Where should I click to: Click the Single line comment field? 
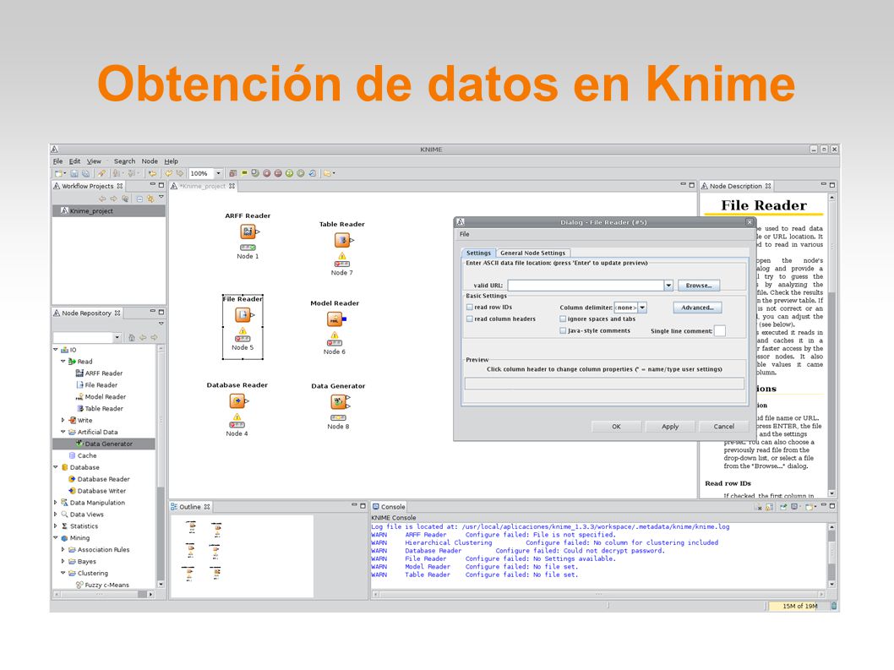click(720, 330)
